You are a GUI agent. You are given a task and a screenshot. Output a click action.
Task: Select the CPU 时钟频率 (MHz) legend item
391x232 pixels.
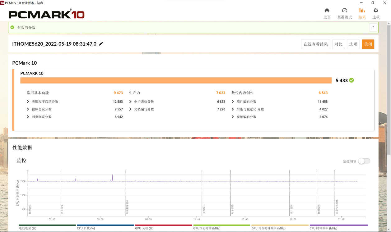[339, 227]
